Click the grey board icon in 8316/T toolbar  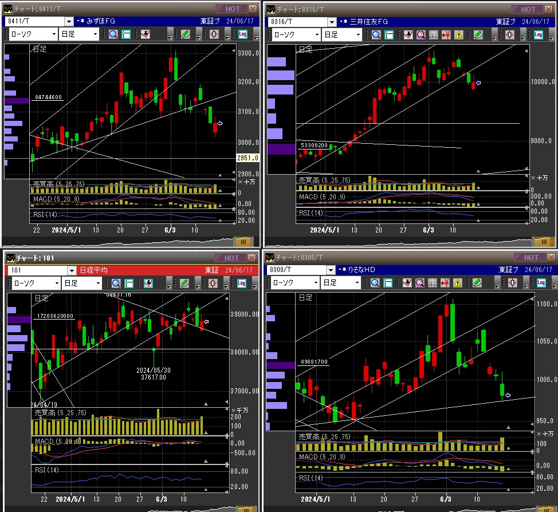433,35
